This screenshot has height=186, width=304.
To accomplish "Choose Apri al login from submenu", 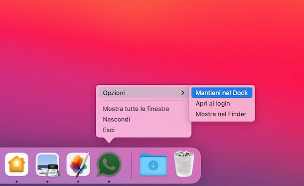I will [x=213, y=103].
